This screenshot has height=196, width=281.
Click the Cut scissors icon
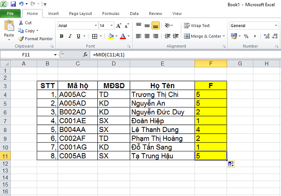(x=22, y=22)
